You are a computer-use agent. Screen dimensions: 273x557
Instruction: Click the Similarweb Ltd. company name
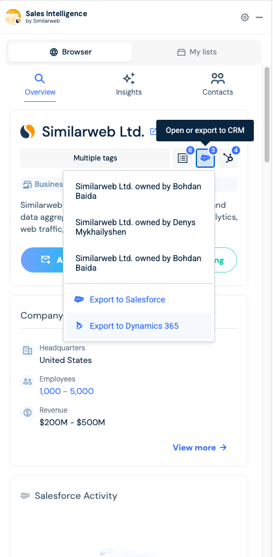93,131
